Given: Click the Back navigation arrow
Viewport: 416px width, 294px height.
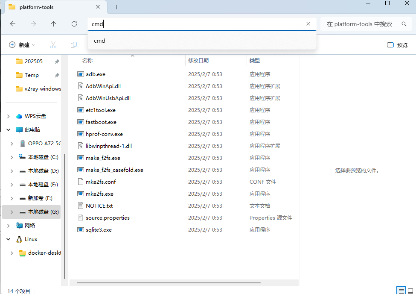Looking at the screenshot, I should pyautogui.click(x=13, y=24).
